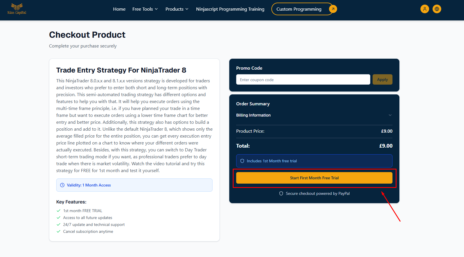The height and width of the screenshot is (257, 464).
Task: Click the Product Price £9.00 amount
Action: [x=387, y=131]
